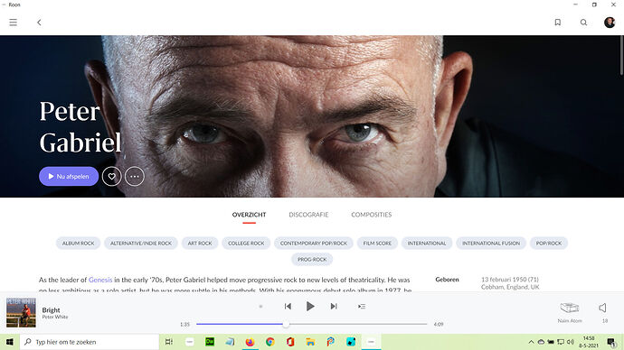
Task: Click the track progress seek bar
Action: 312,324
